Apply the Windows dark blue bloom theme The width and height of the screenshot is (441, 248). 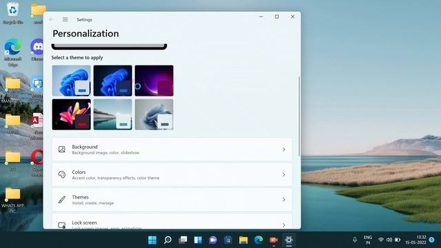(113, 81)
